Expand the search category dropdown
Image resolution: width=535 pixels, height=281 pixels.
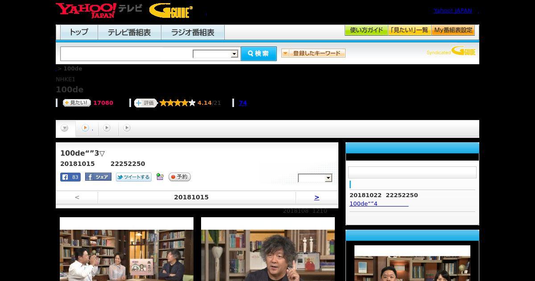click(x=215, y=54)
